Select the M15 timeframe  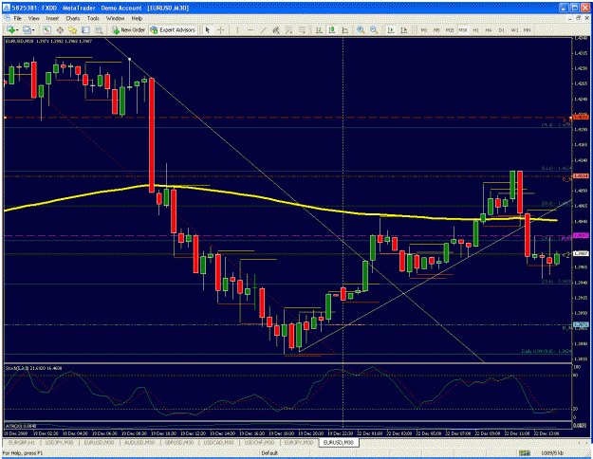(450, 29)
